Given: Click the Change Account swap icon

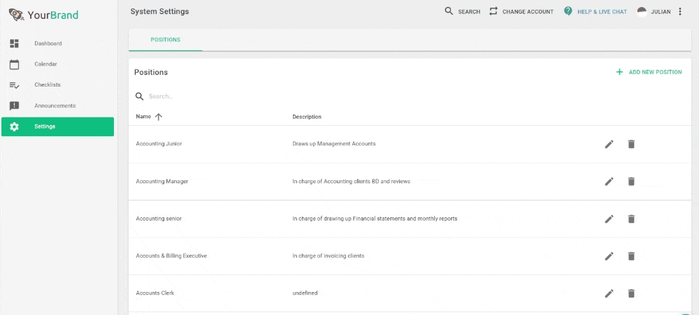Looking at the screenshot, I should pos(493,11).
